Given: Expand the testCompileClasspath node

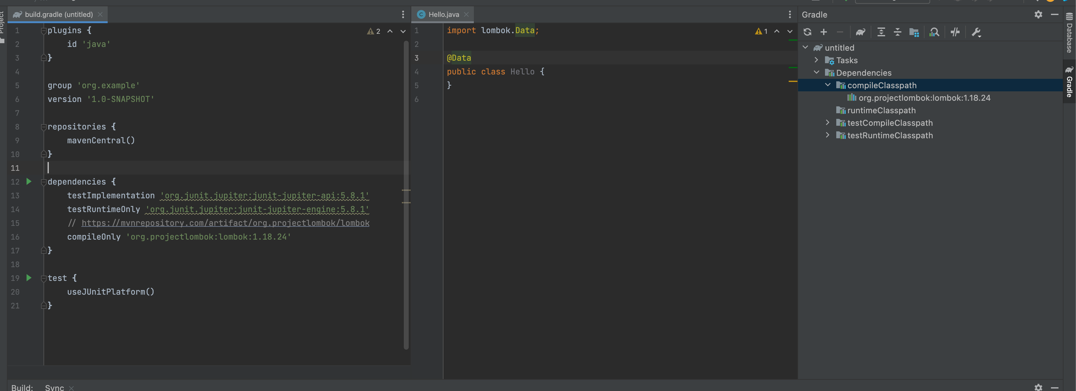Looking at the screenshot, I should point(827,123).
